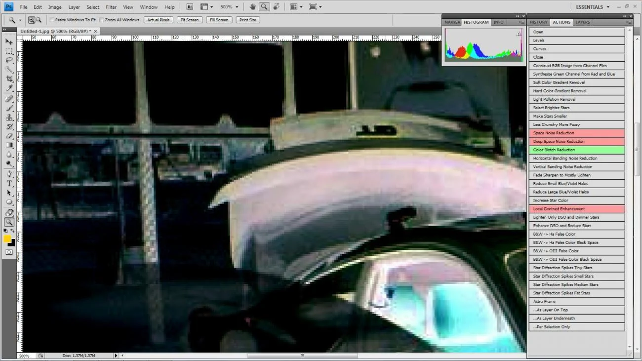Select the Spot Healing Brush tool
Screen dimensions: 642x361
(9, 99)
